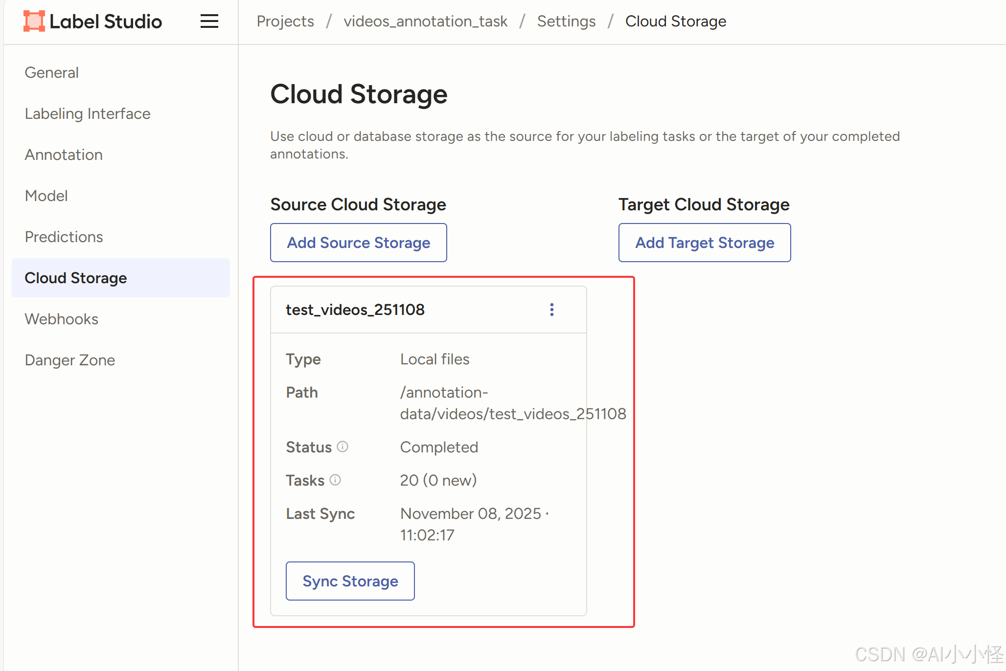
Task: Click the 'Local files' type value
Action: (435, 359)
